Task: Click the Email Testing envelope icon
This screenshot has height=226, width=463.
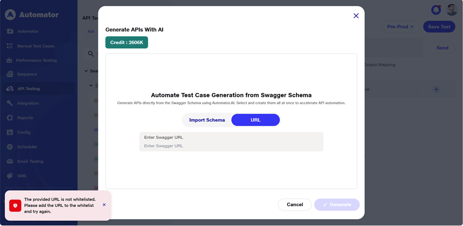Action: (10, 161)
